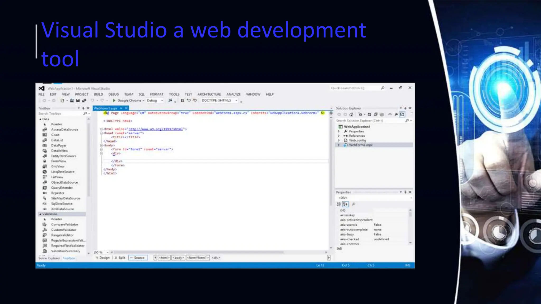Viewport: 541px width, 304px height.
Task: Switch to Source view
Action: pyautogui.click(x=138, y=258)
